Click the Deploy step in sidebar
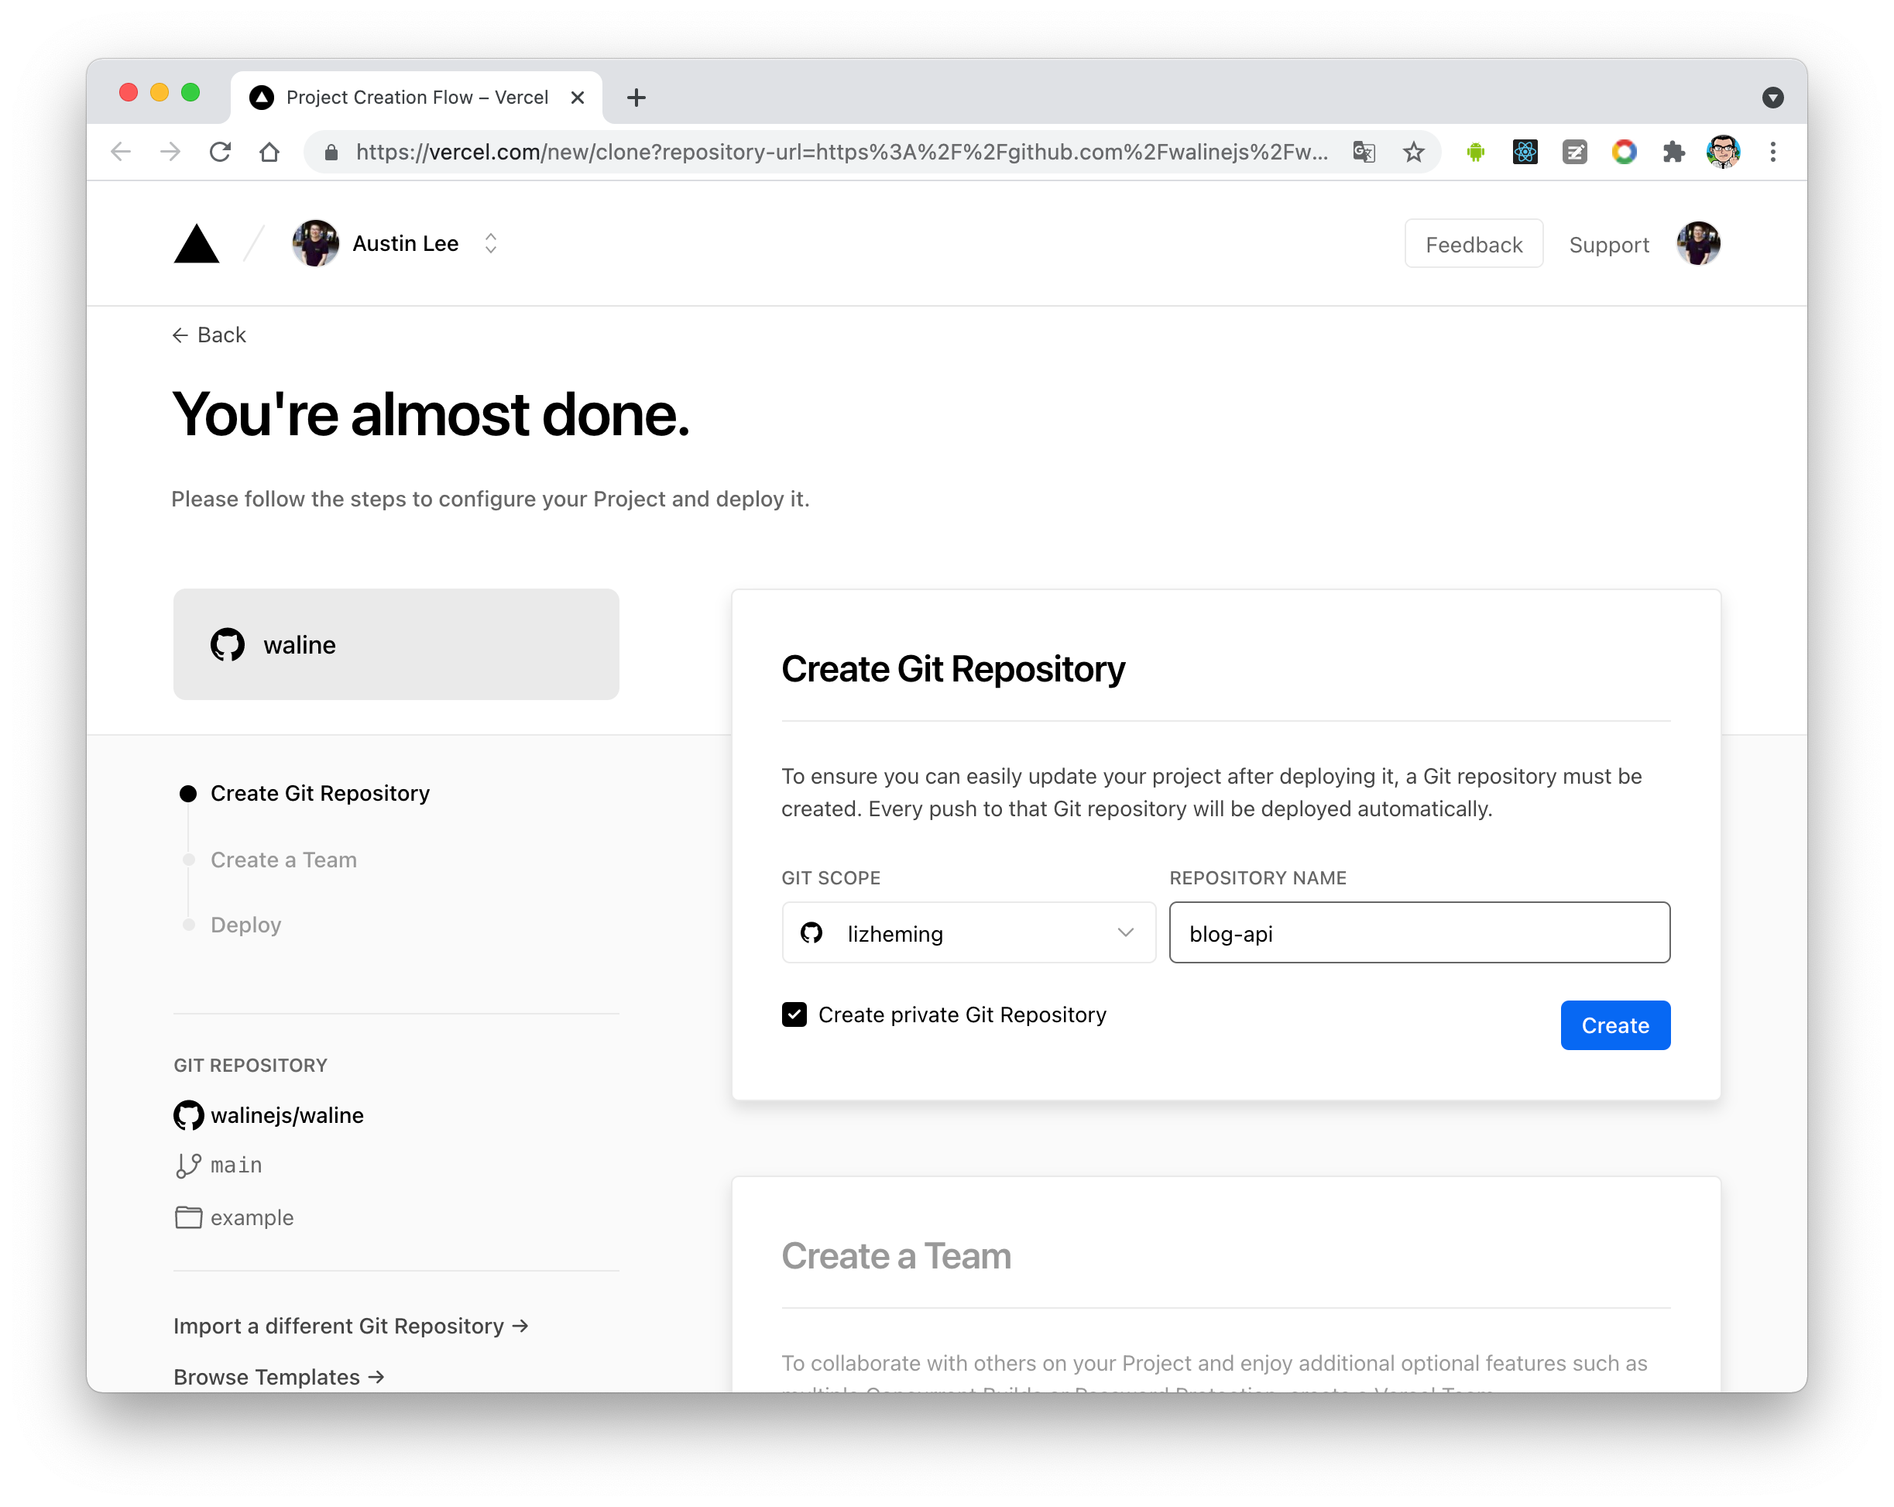 (x=246, y=922)
